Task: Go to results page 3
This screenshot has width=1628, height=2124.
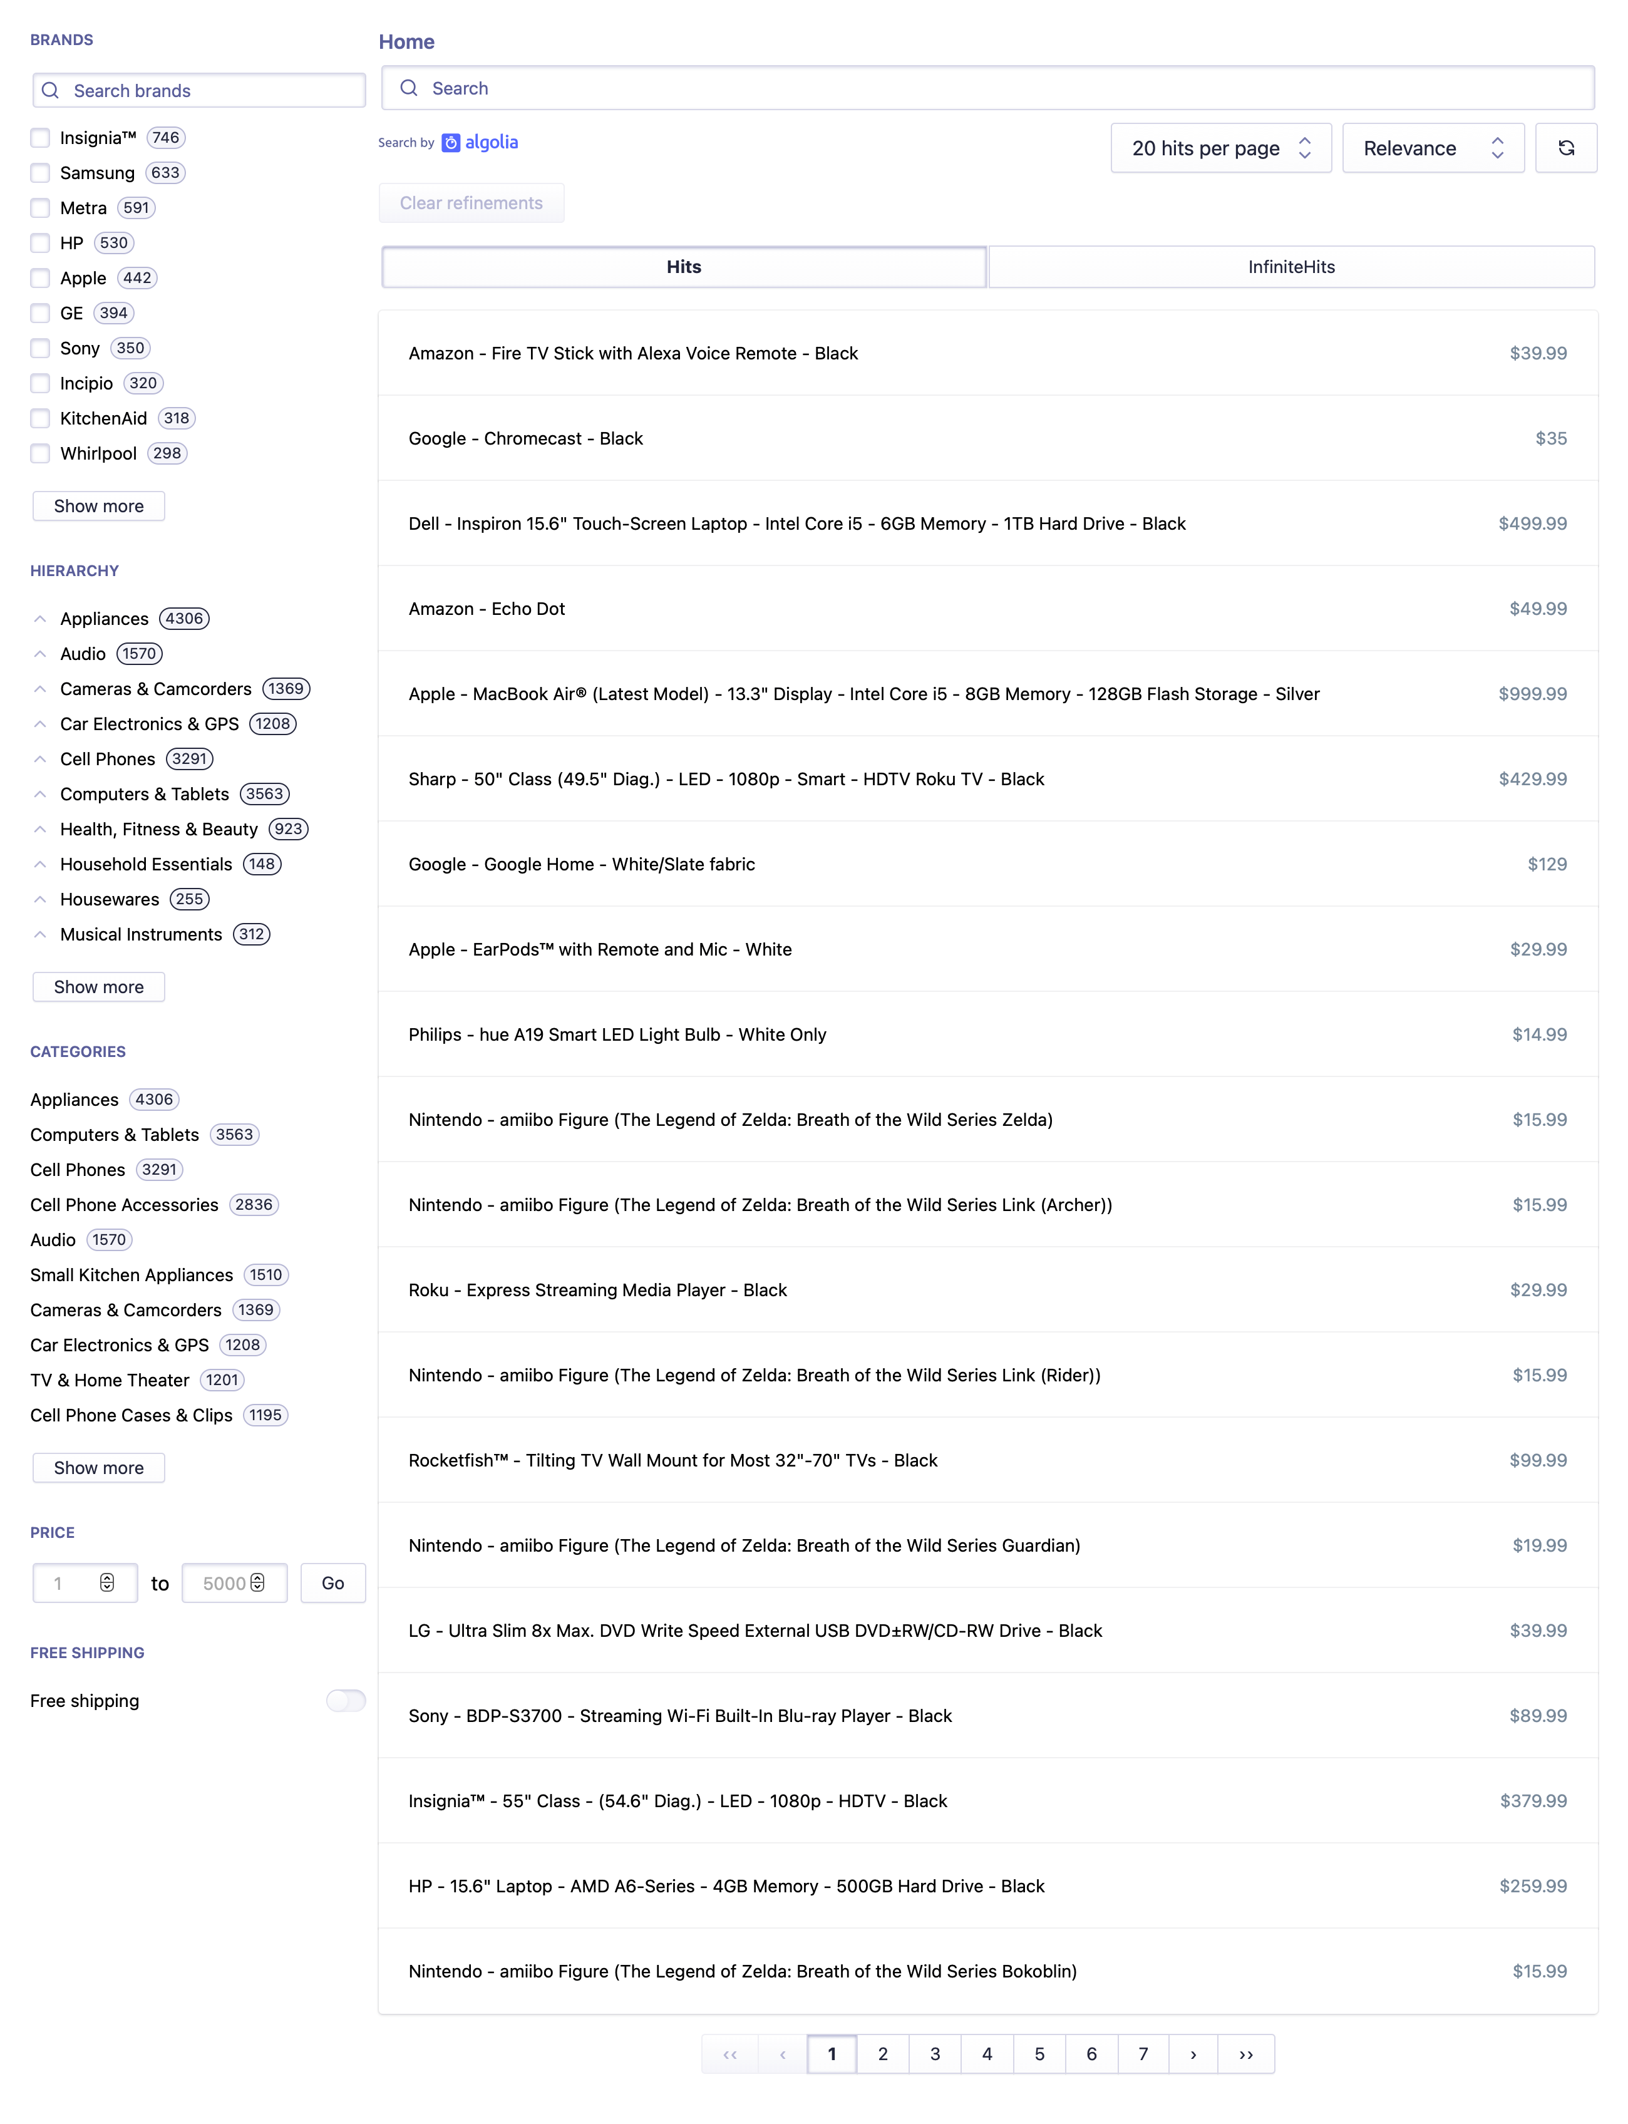Action: coord(935,2054)
